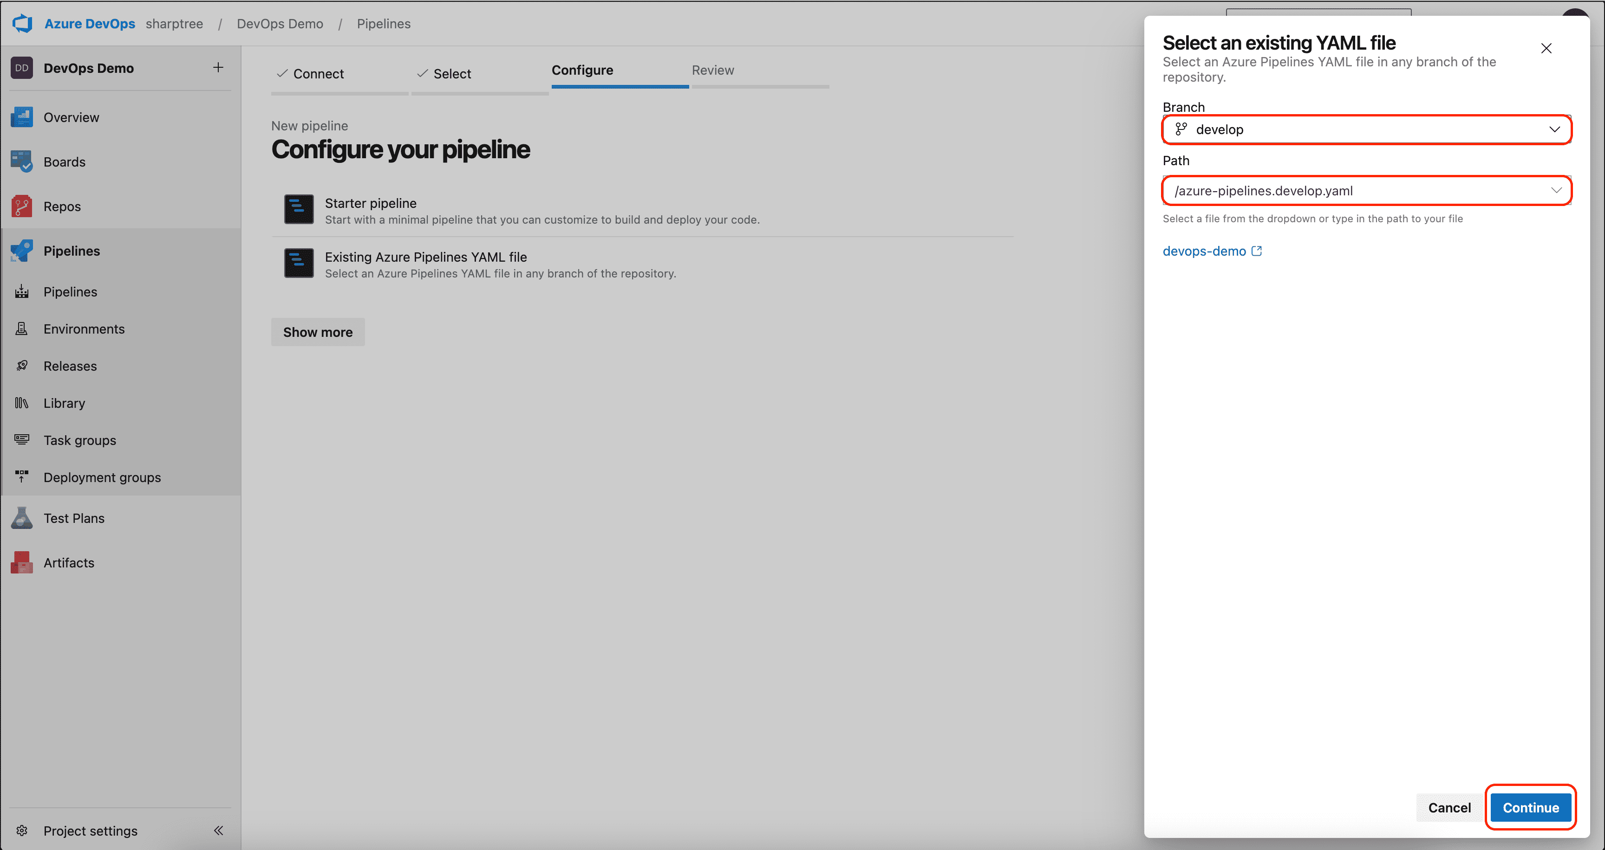Click the Cancel button
The width and height of the screenshot is (1605, 850).
coord(1449,807)
